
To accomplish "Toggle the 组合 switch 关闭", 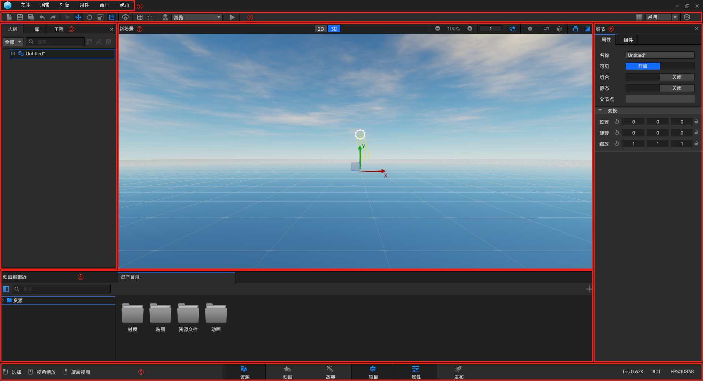I will 660,77.
